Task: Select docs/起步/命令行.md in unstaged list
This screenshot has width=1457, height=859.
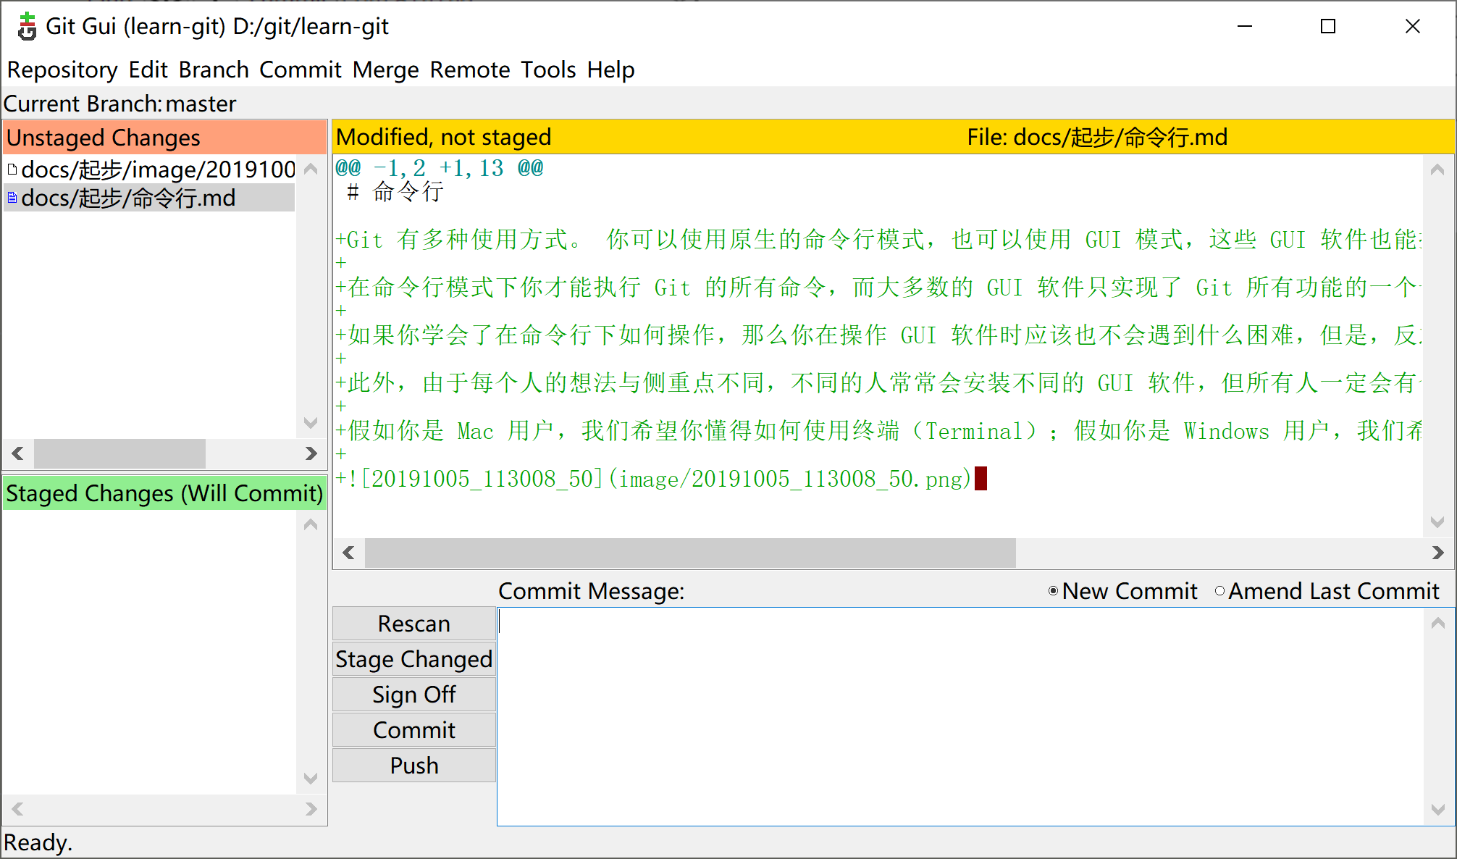Action: [x=129, y=198]
